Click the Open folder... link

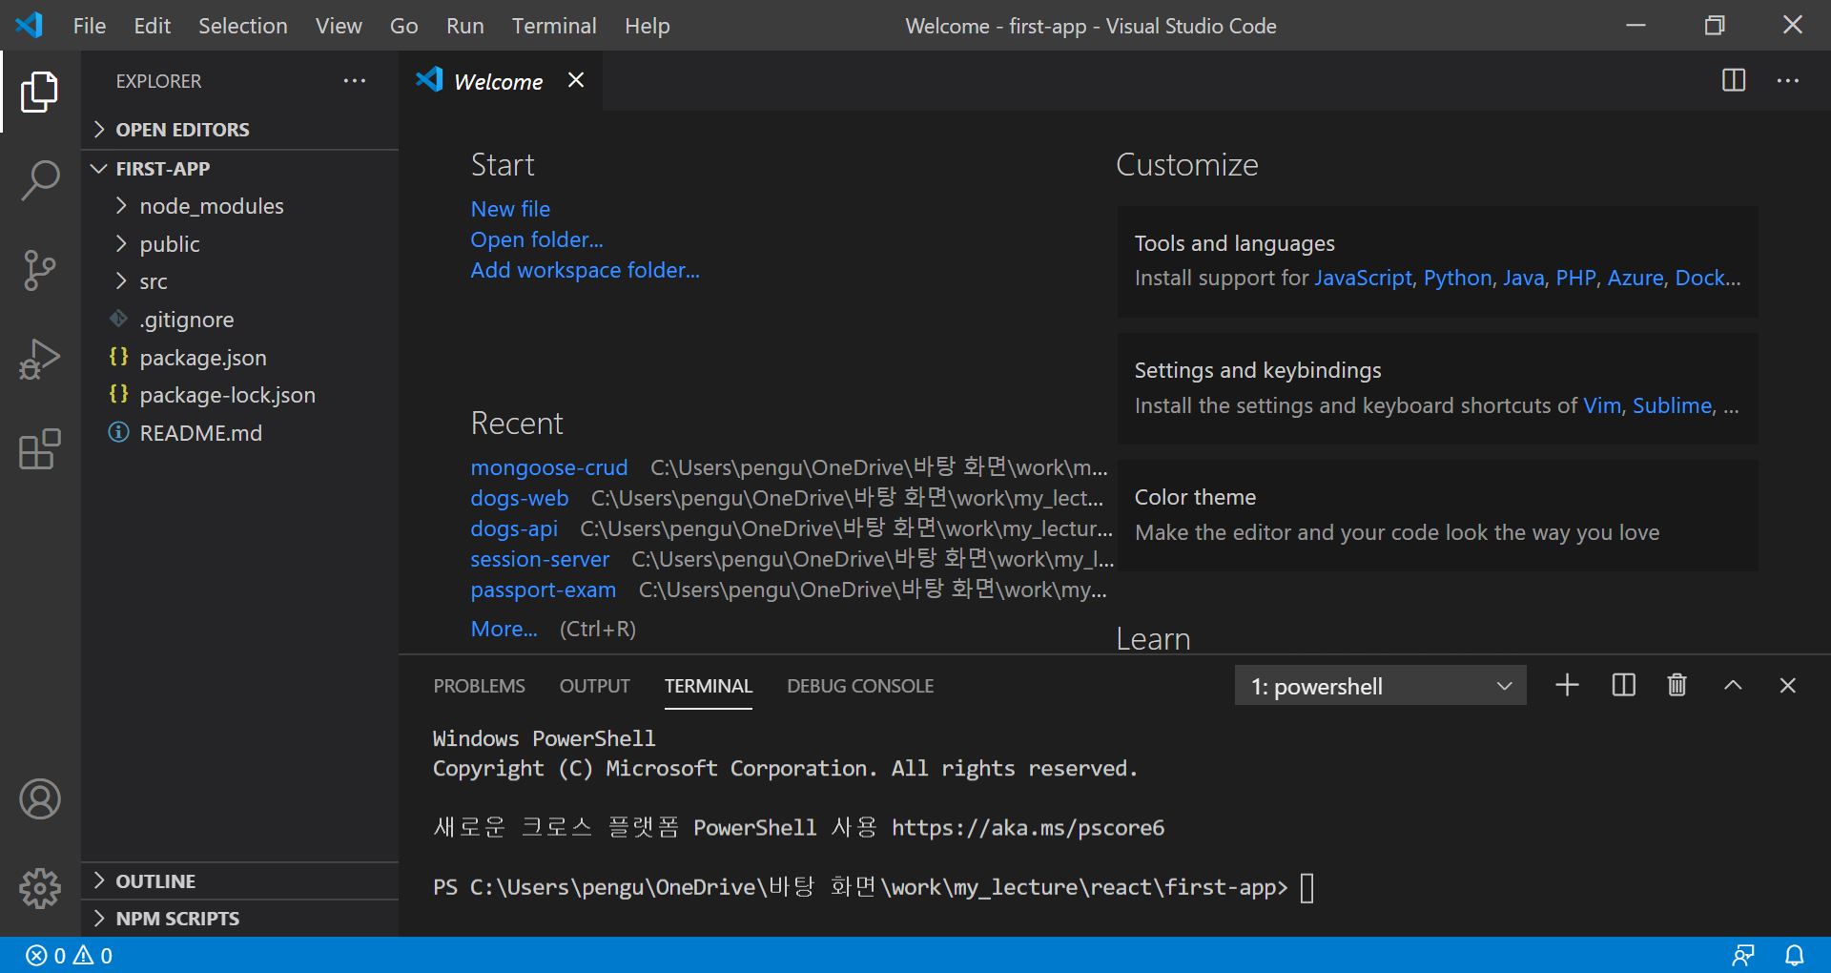click(x=537, y=239)
